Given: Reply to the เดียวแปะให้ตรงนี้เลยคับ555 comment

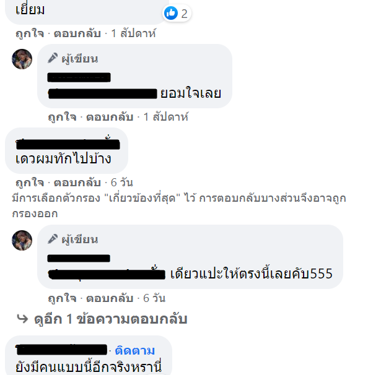Looking at the screenshot, I should tap(110, 298).
